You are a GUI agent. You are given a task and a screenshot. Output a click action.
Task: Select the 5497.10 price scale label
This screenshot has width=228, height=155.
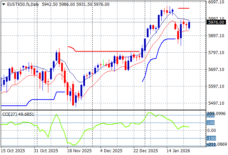(x=216, y=103)
